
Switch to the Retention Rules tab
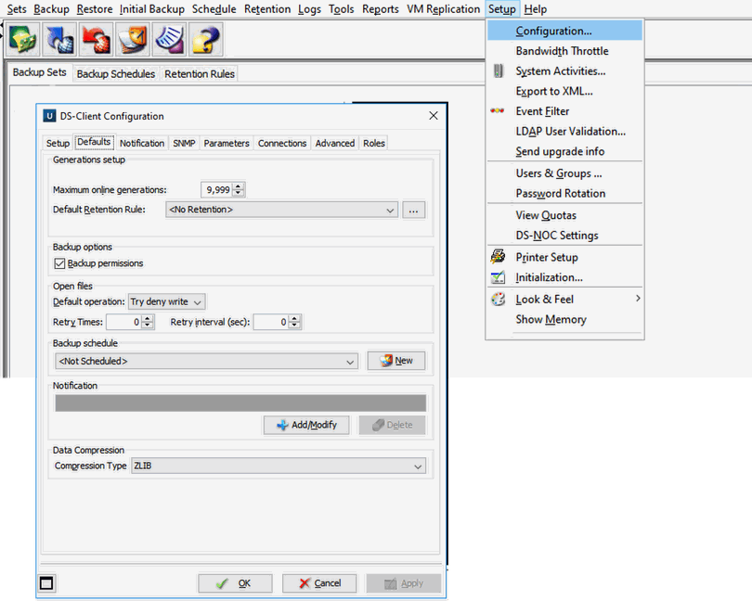200,74
